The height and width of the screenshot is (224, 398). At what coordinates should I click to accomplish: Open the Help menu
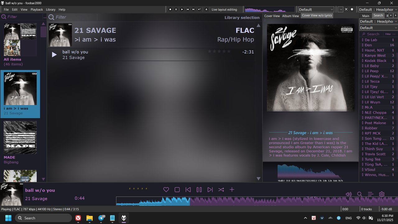pyautogui.click(x=62, y=10)
